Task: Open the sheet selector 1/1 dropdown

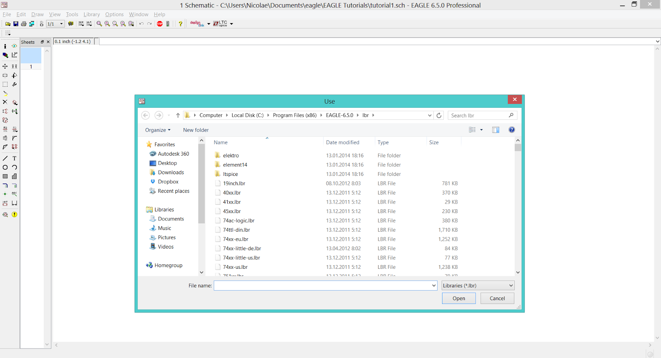Action: point(62,24)
